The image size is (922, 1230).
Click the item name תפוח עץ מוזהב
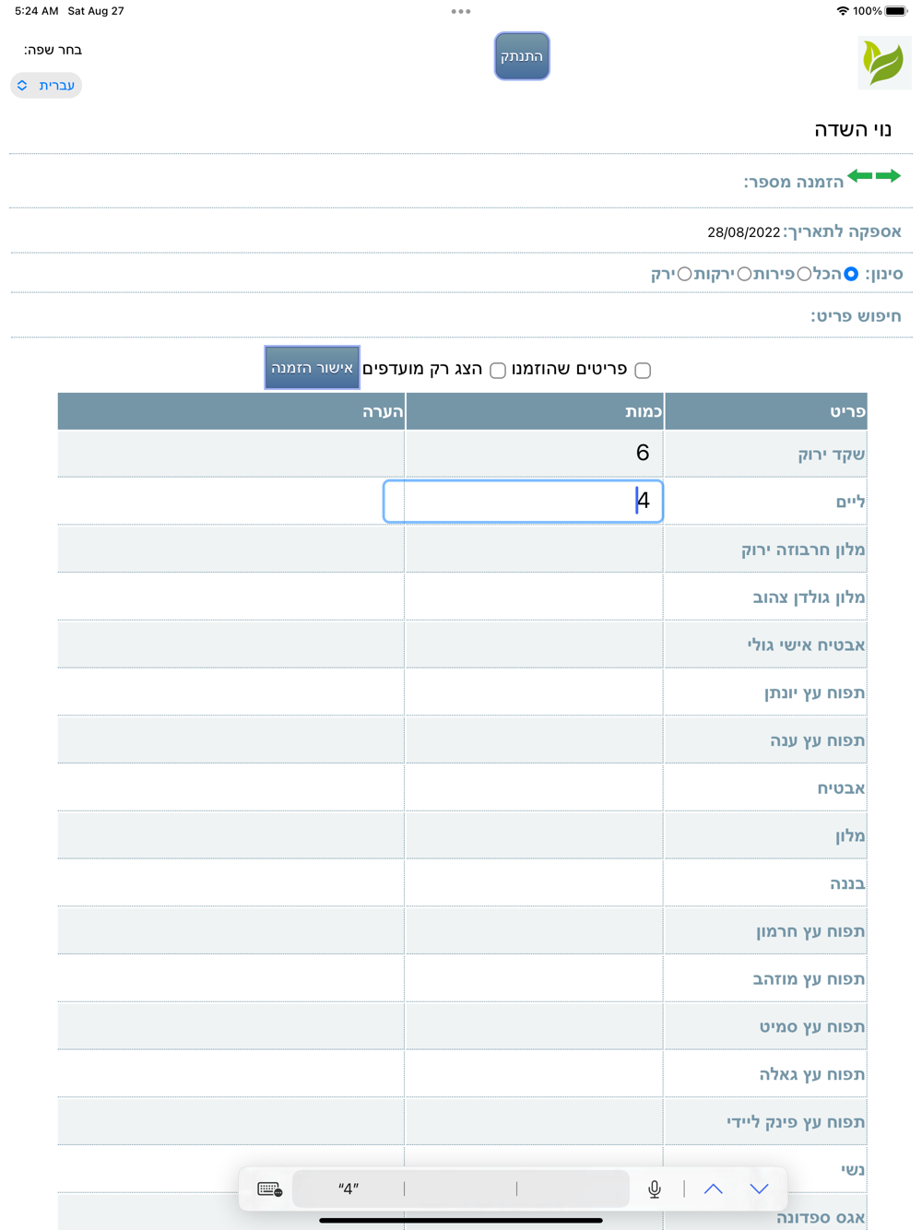tap(809, 979)
